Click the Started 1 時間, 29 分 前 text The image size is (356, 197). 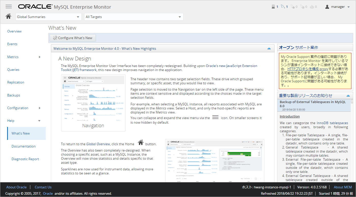tap(335, 193)
